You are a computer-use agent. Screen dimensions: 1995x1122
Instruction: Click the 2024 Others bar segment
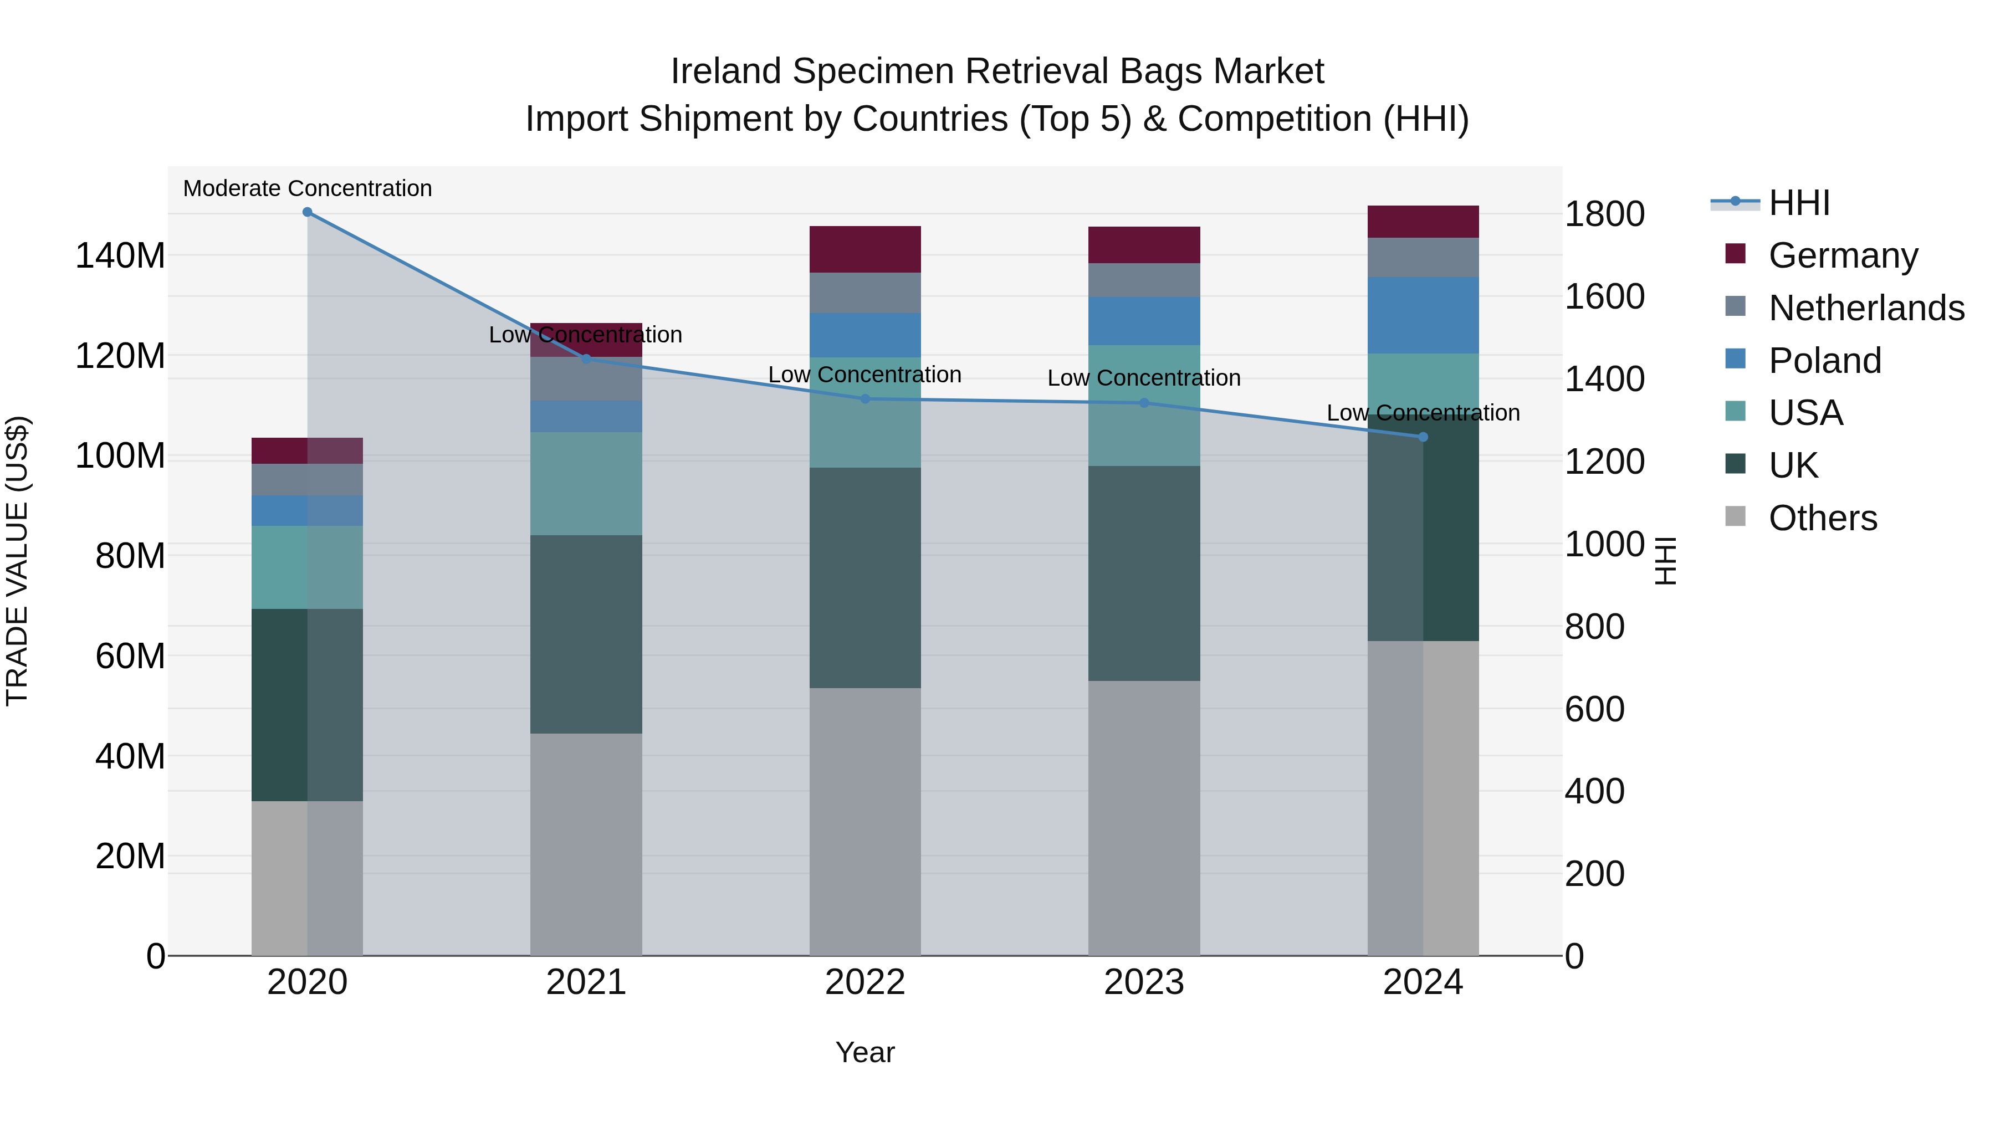pyautogui.click(x=1423, y=798)
